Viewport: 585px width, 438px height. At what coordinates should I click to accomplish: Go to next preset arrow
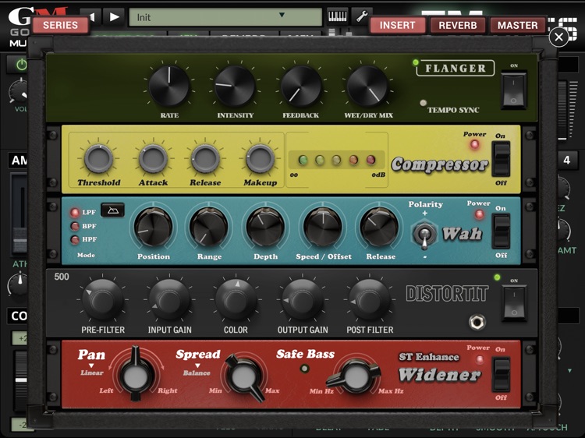(114, 17)
